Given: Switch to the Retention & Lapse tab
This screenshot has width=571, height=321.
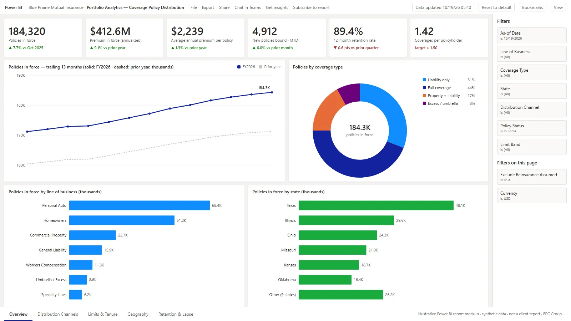Looking at the screenshot, I should coord(176,314).
